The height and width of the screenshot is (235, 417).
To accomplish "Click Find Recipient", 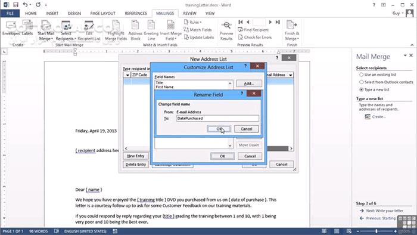I will [253, 30].
